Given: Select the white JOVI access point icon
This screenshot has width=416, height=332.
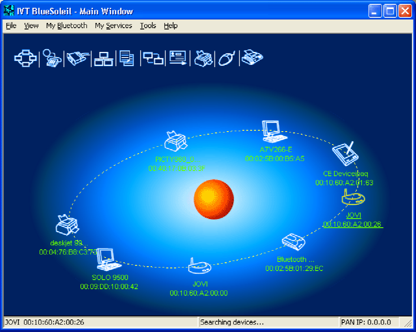Looking at the screenshot, I should (199, 266).
